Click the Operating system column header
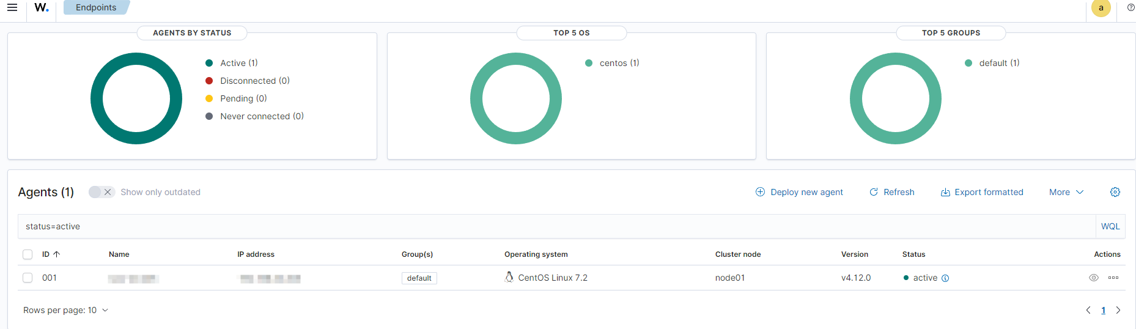This screenshot has width=1136, height=329. pyautogui.click(x=536, y=254)
